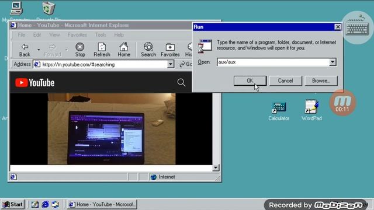Click the scroll down arrow in IE

(x=216, y=167)
